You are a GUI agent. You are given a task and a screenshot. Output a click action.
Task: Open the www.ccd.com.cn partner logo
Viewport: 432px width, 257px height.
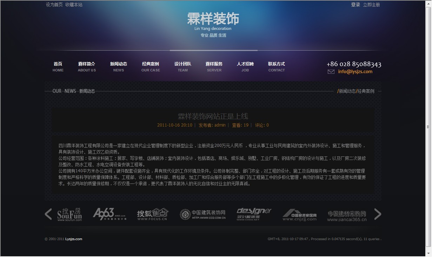pos(202,214)
